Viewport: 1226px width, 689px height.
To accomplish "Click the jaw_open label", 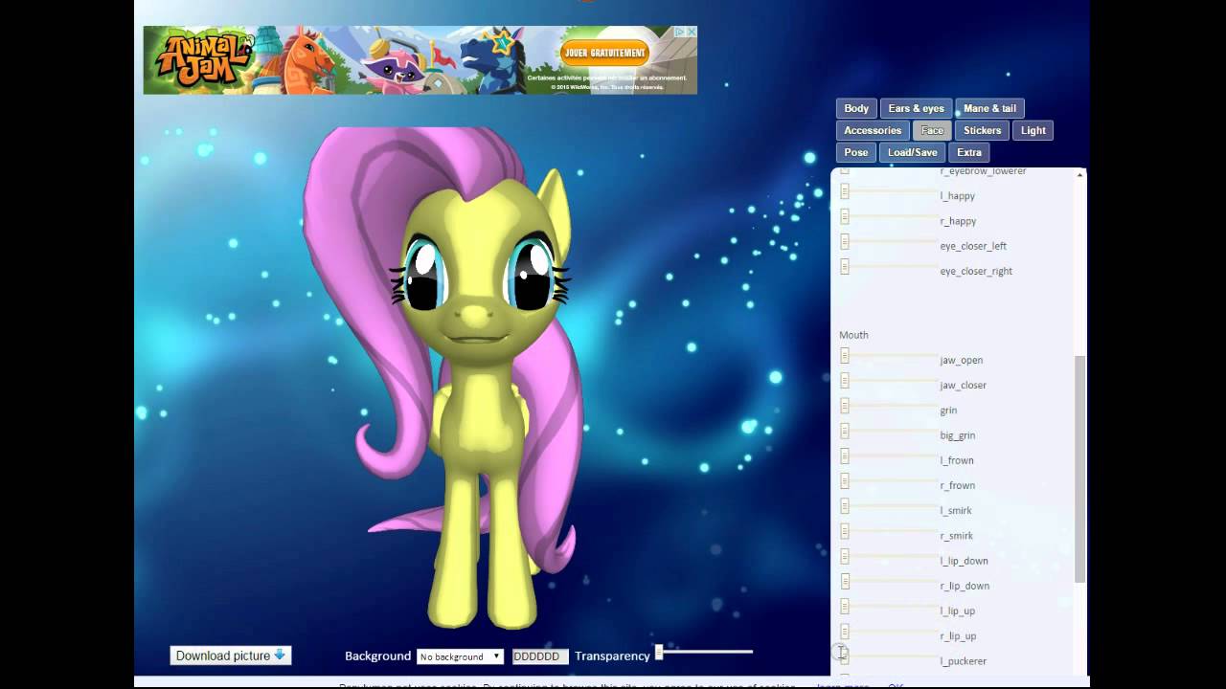I will 962,361.
